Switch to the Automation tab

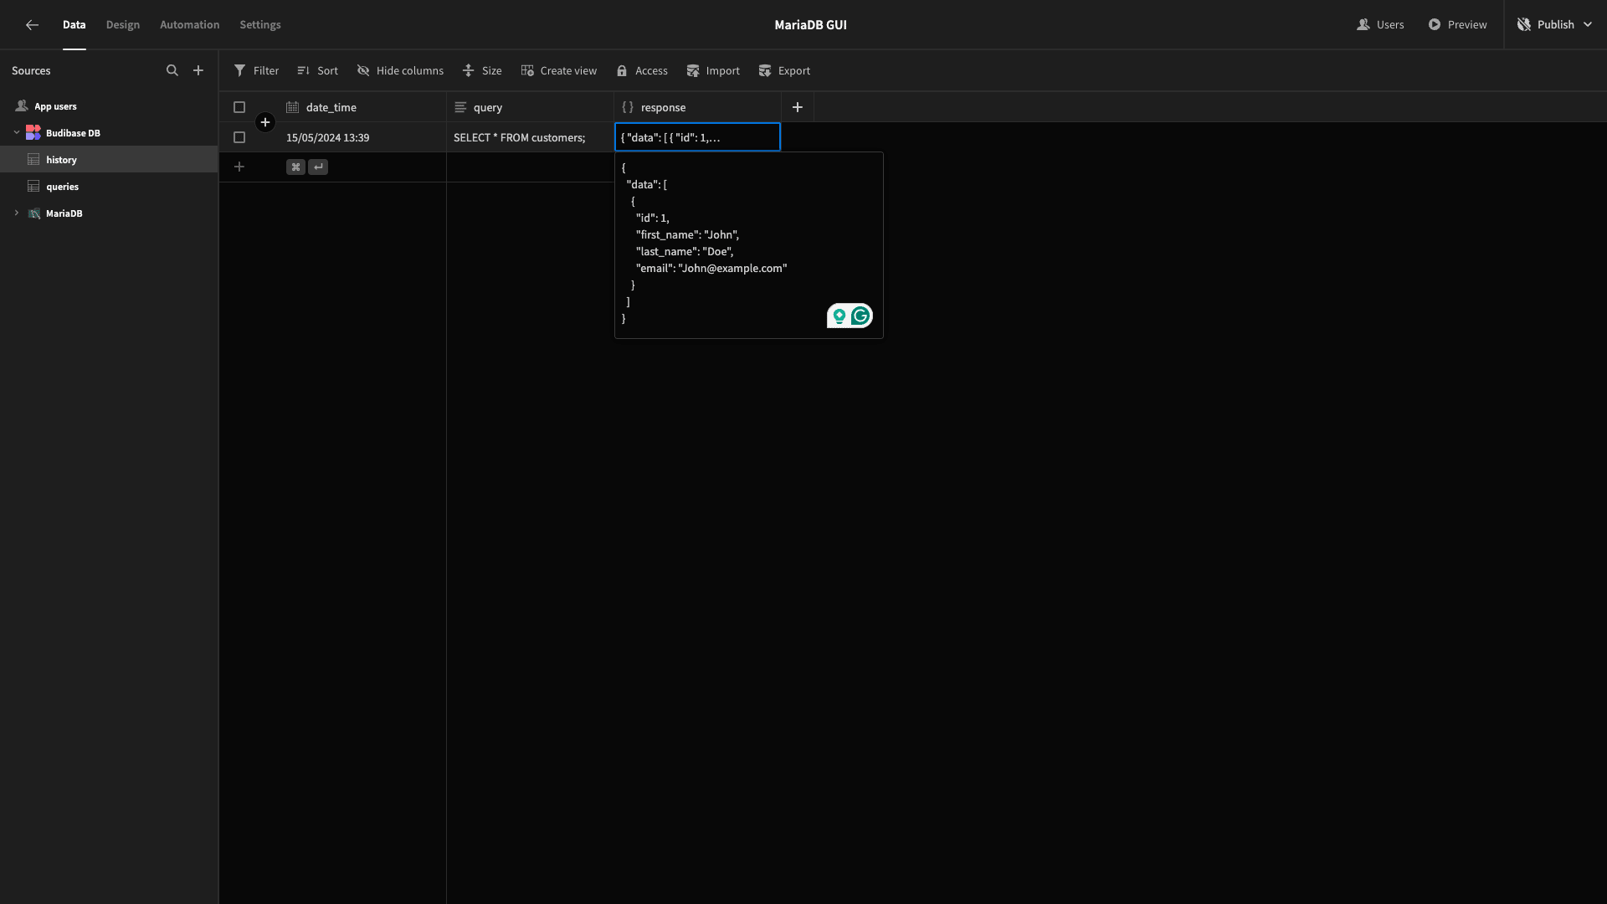click(x=189, y=24)
